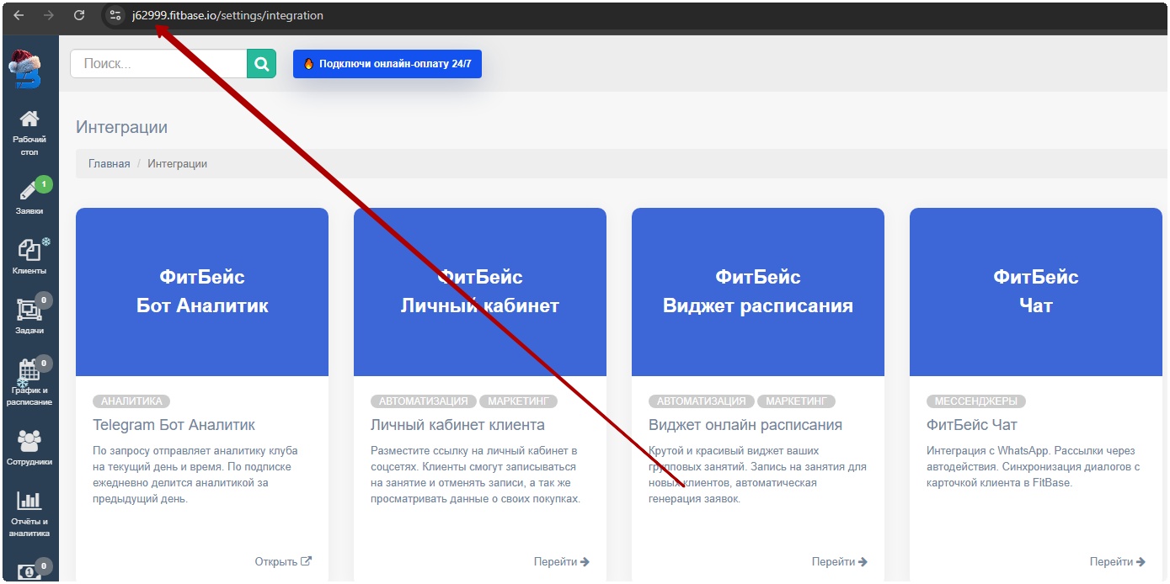Click the green search magnifier button
The height and width of the screenshot is (584, 1170).
(x=261, y=63)
